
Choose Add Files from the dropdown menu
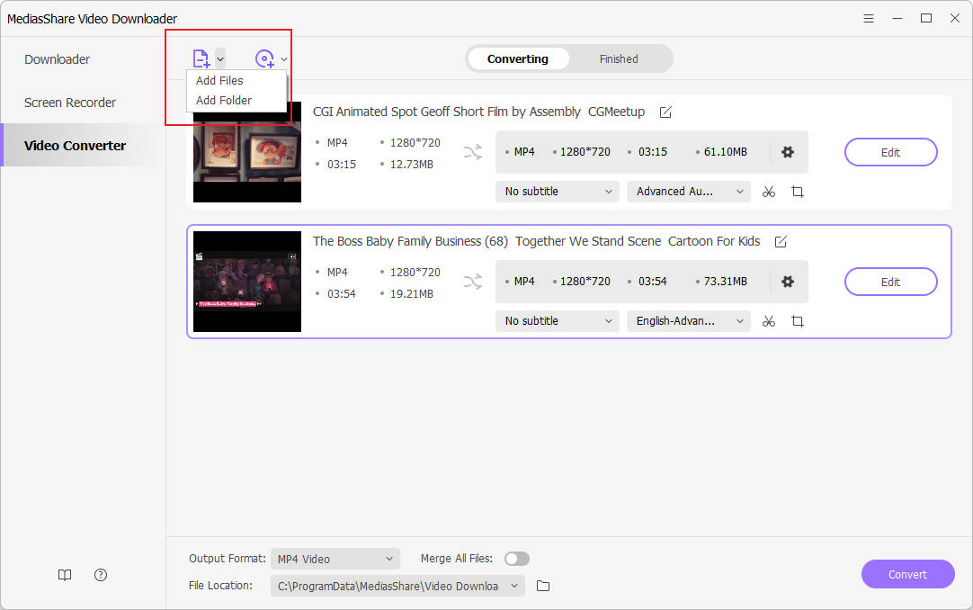point(219,81)
